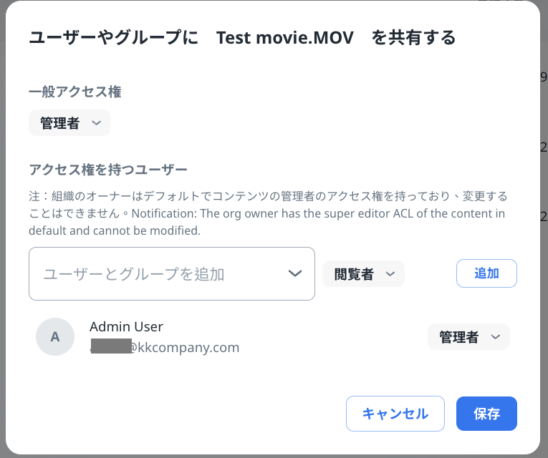Click the chevron beside Admin User's 管理者 role
Viewport: 548px width, 458px height.
point(496,337)
